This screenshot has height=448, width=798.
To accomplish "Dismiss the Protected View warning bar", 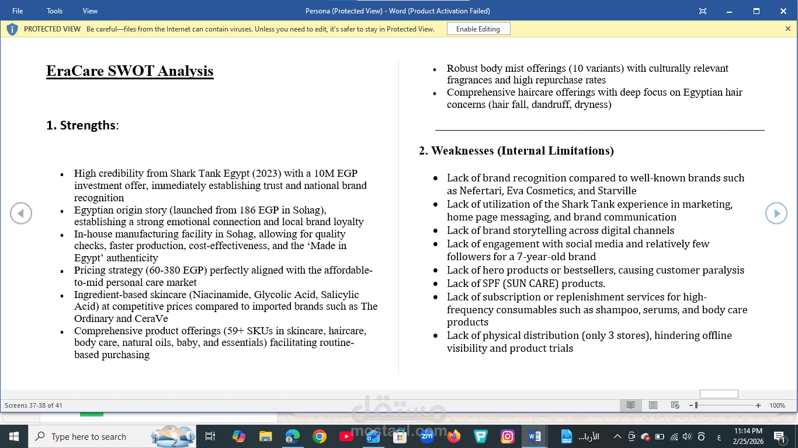I will [787, 29].
